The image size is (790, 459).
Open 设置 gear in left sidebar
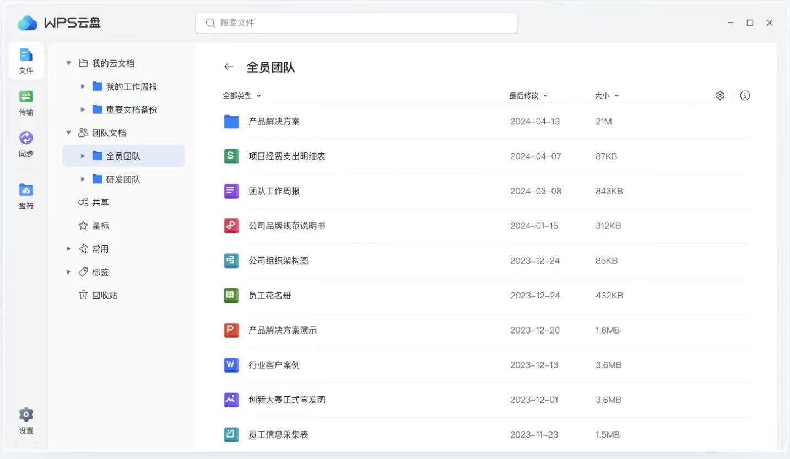click(26, 420)
